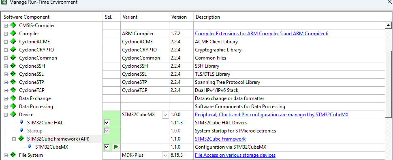Collapse the STM32Cube Framework (API) node
This screenshot has width=393, height=160.
[x=14, y=139]
